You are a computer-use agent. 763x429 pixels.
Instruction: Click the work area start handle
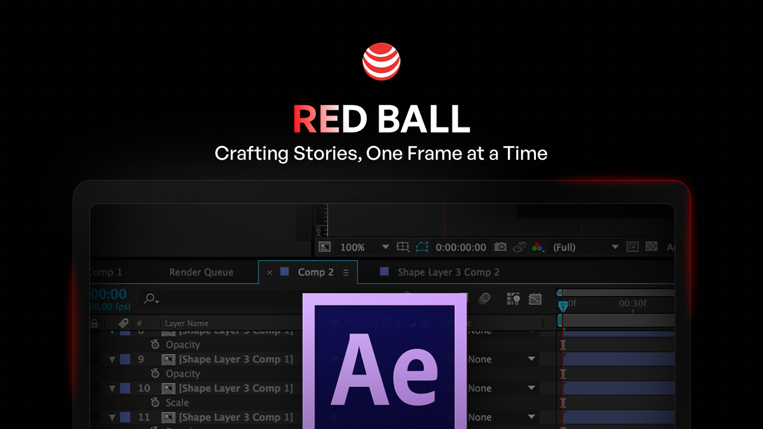click(560, 321)
